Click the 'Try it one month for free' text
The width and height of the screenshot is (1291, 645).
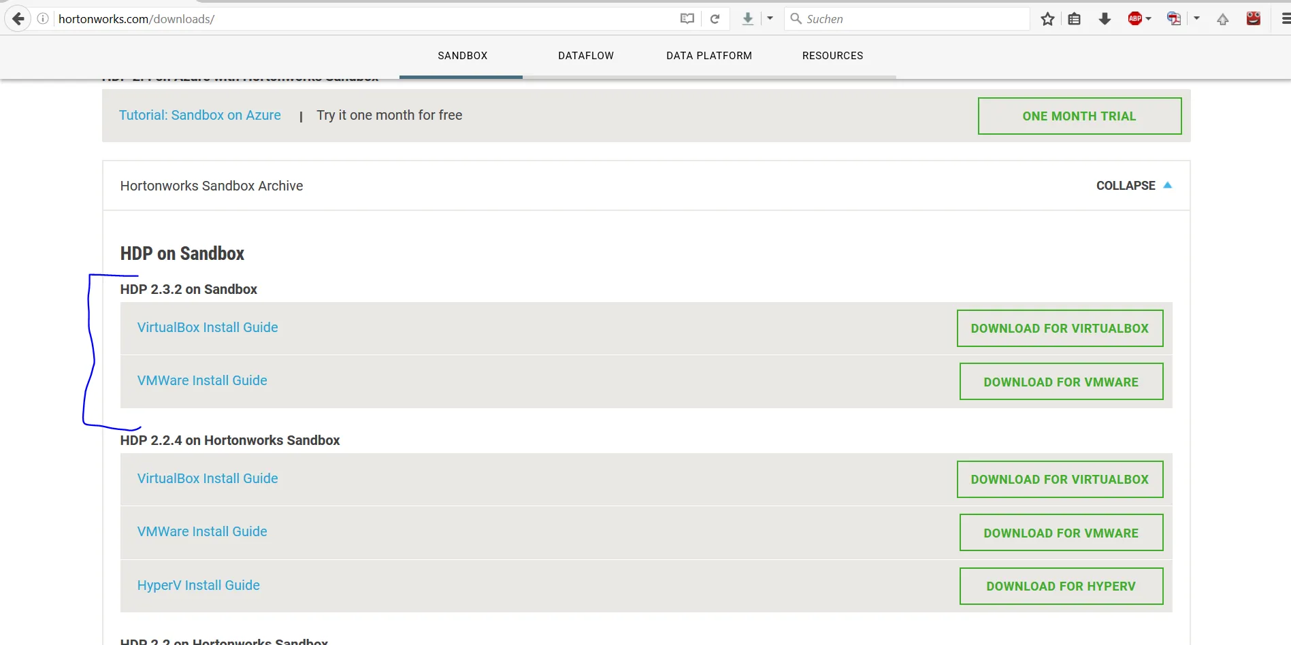[389, 116]
